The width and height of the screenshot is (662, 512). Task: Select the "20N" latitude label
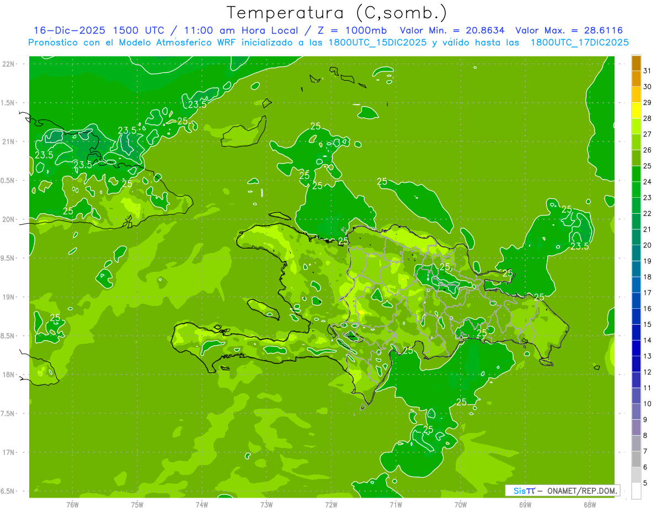click(x=8, y=219)
